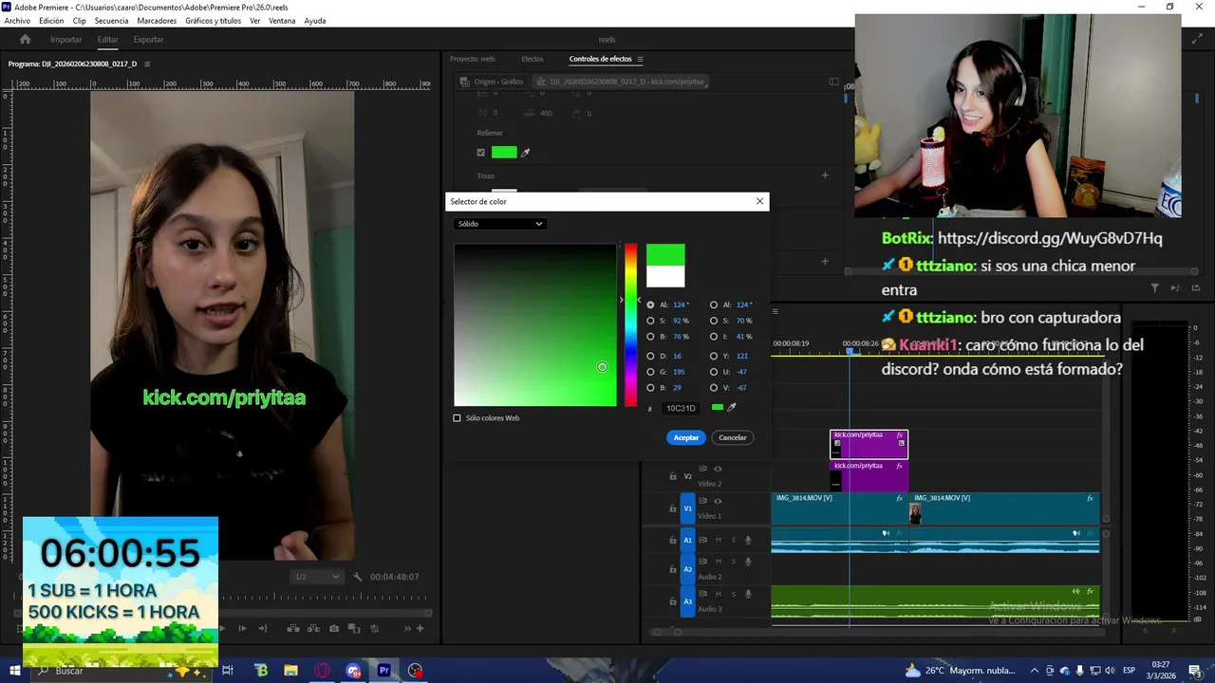
Task: Select the D red channel radio button
Action: 650,356
